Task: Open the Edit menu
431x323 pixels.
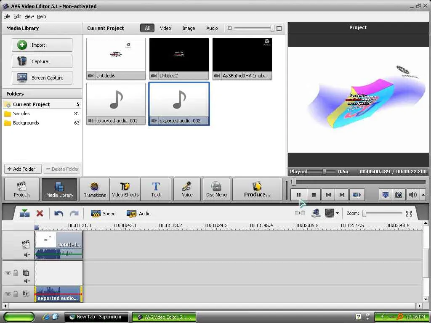Action: coord(17,16)
